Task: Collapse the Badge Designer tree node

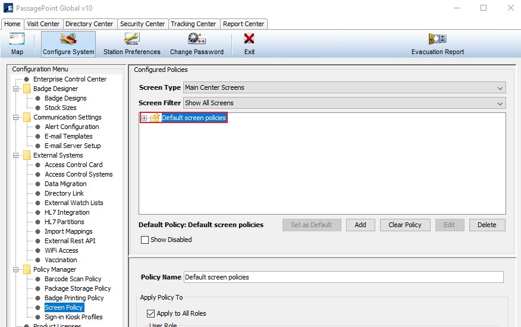Action: pos(15,89)
